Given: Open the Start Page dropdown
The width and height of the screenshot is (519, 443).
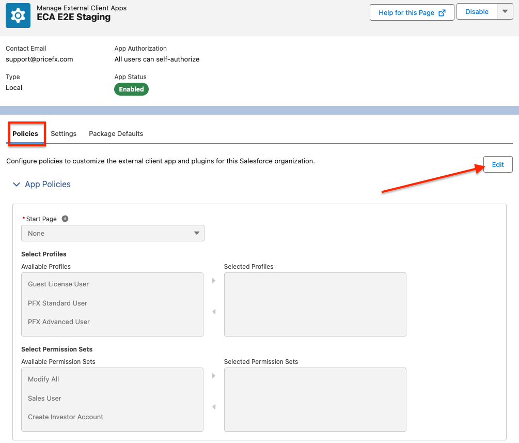Looking at the screenshot, I should [x=113, y=233].
